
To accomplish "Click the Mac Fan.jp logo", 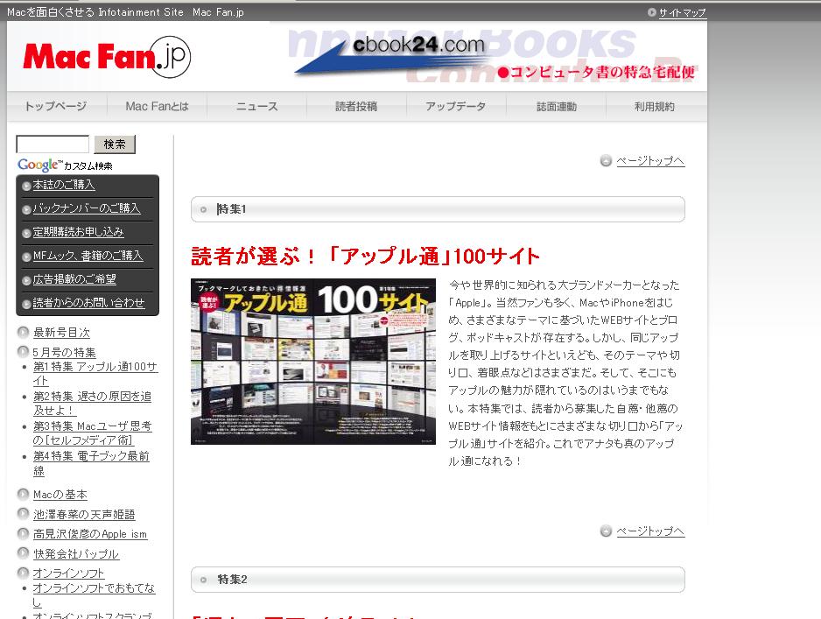I will (x=107, y=57).
